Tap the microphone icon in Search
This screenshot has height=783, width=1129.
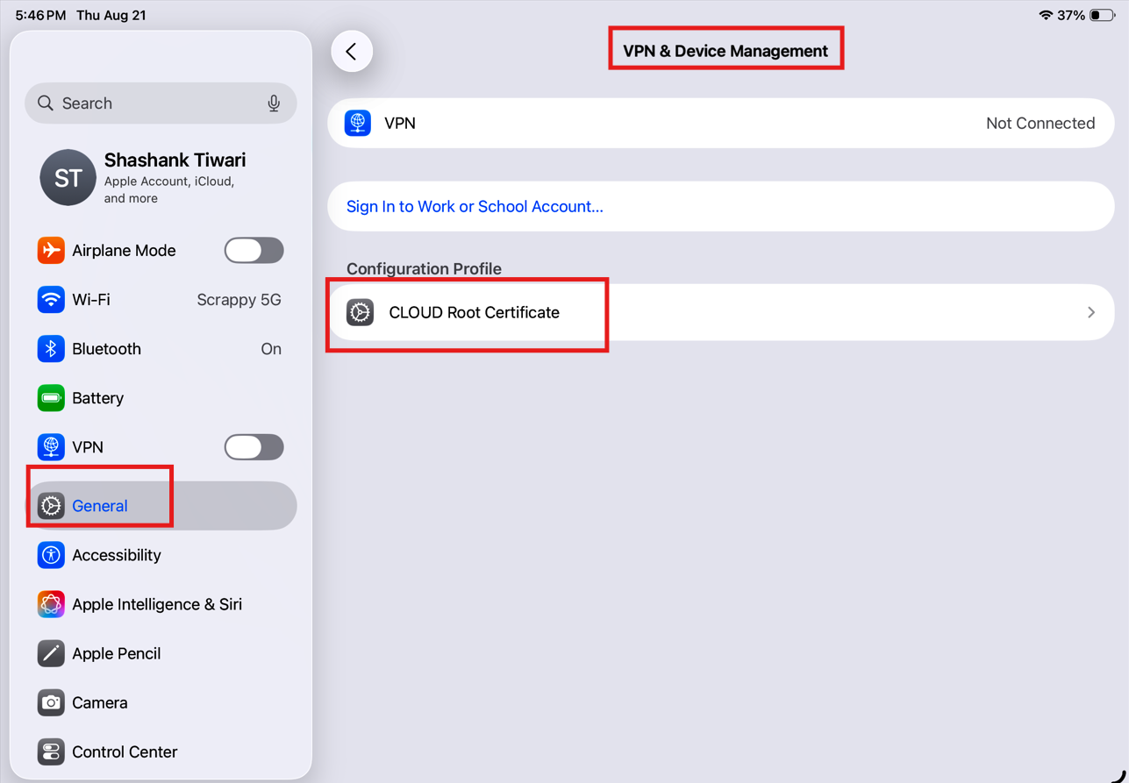pyautogui.click(x=274, y=103)
